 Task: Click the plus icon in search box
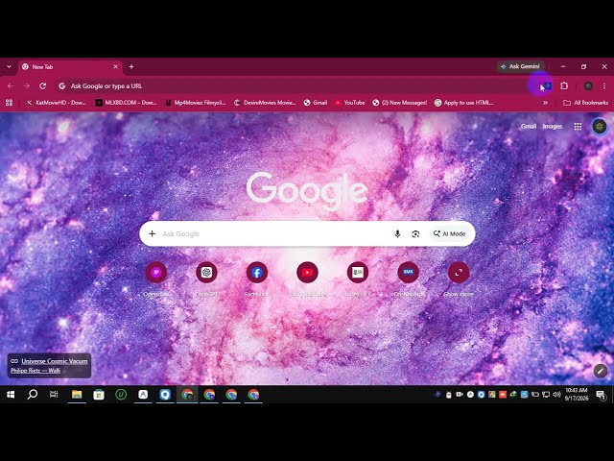tap(152, 233)
